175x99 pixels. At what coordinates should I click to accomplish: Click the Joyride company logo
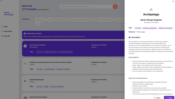coord(25,63)
